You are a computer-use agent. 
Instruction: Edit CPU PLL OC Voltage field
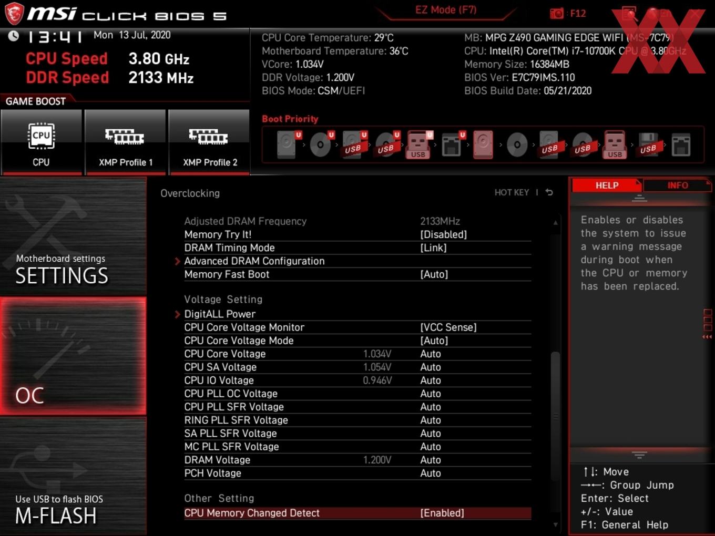pos(431,394)
